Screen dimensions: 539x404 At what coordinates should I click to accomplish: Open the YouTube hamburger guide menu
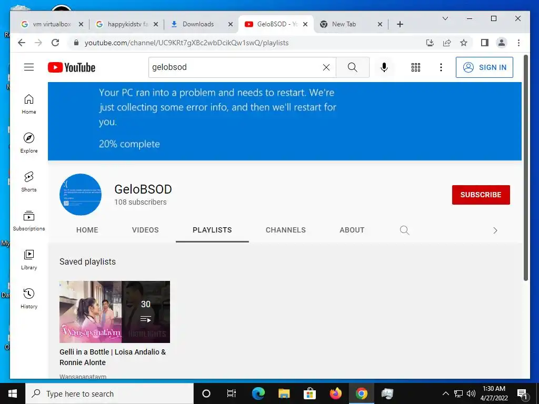coord(29,67)
